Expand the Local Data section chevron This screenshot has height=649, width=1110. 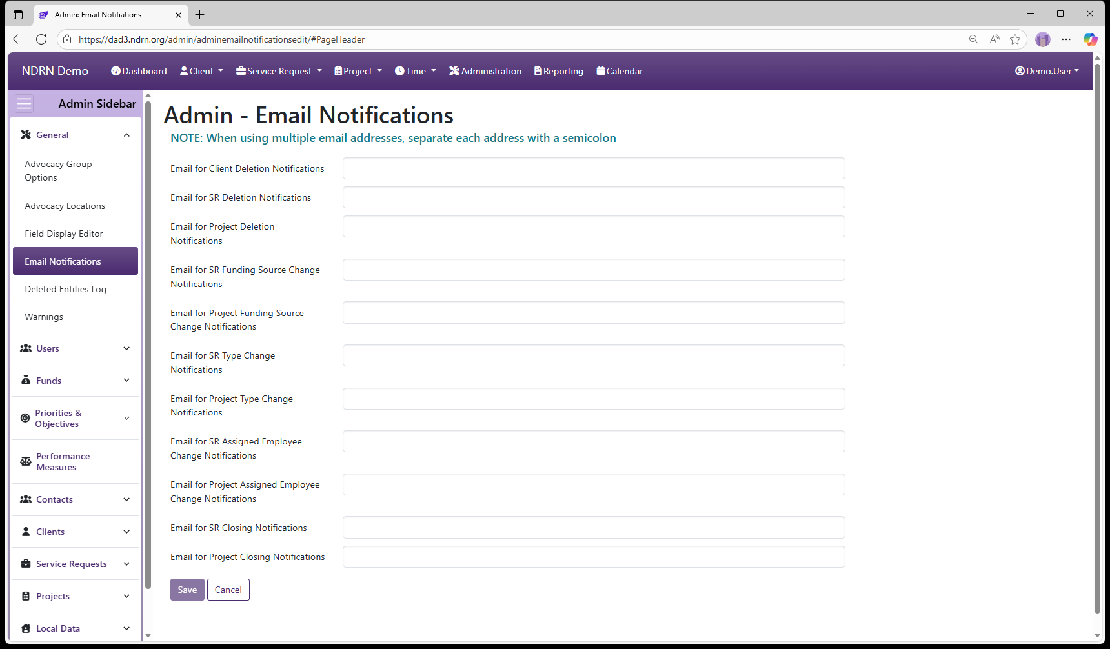[x=126, y=628]
